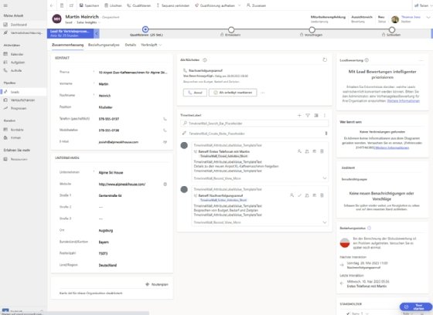This screenshot has width=433, height=315.
Task: Assign the Nachverfolgungsanruf timeline entry
Action: click(x=292, y=195)
